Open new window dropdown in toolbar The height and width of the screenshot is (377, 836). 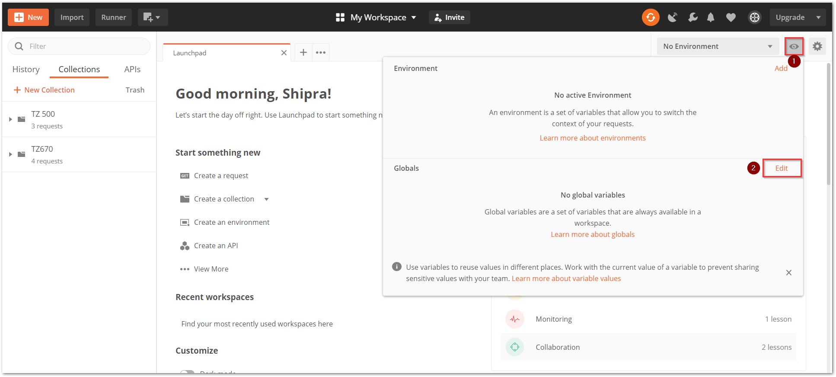(x=153, y=17)
